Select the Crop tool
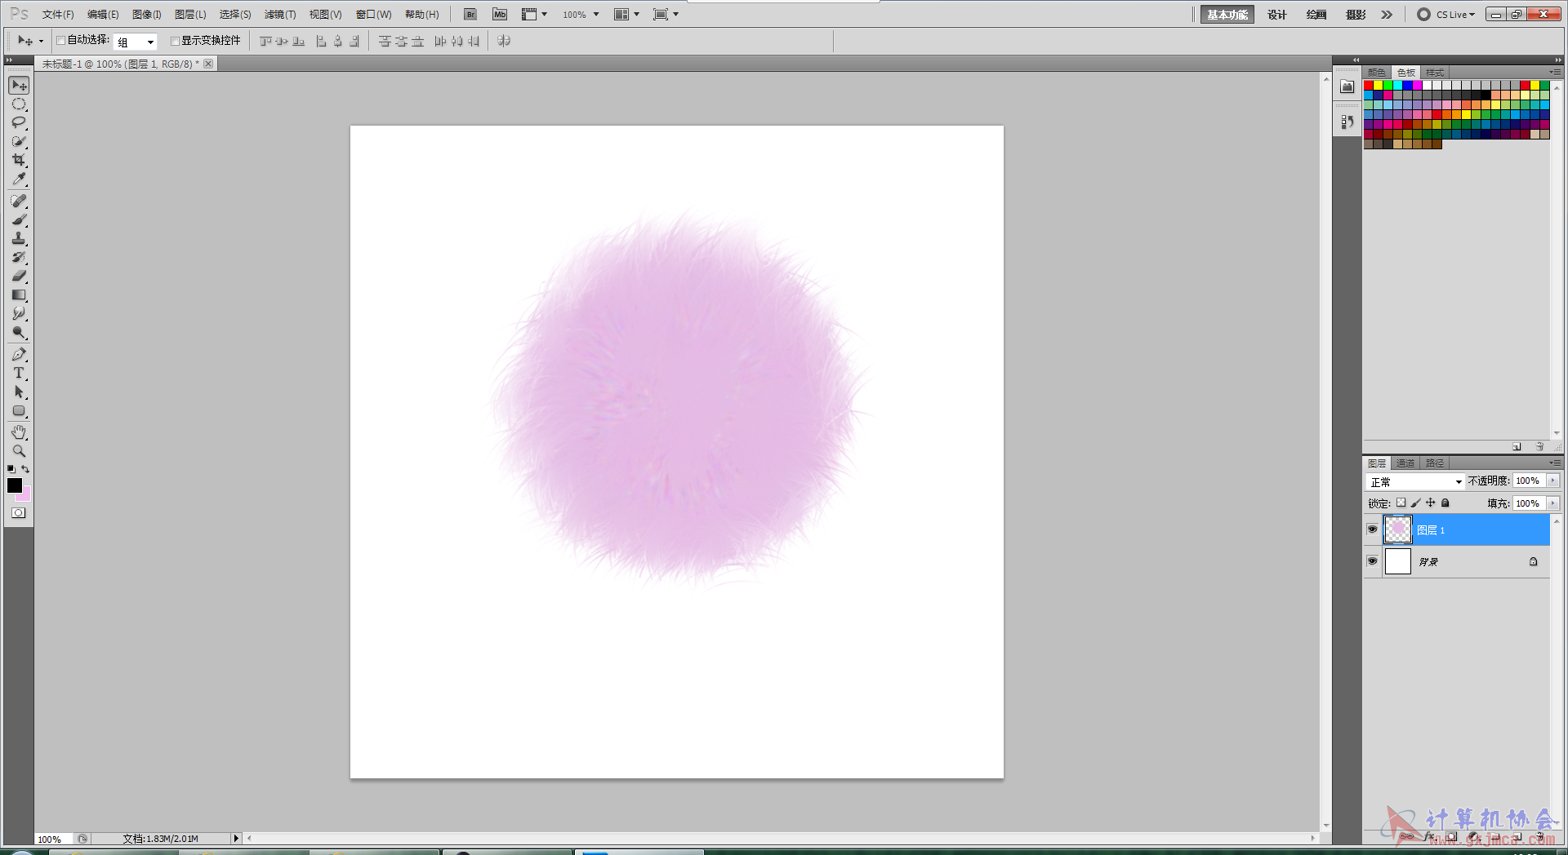Image resolution: width=1568 pixels, height=855 pixels. (19, 160)
